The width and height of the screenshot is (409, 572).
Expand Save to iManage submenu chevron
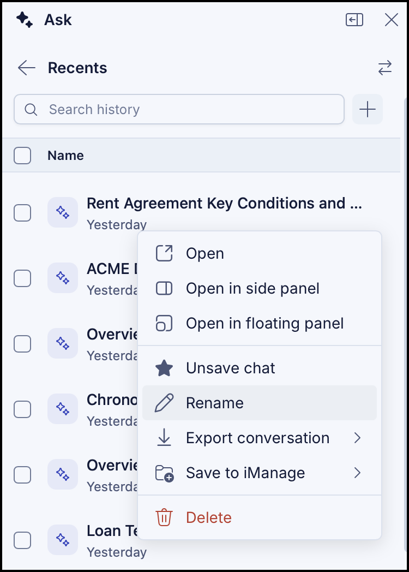(x=357, y=473)
